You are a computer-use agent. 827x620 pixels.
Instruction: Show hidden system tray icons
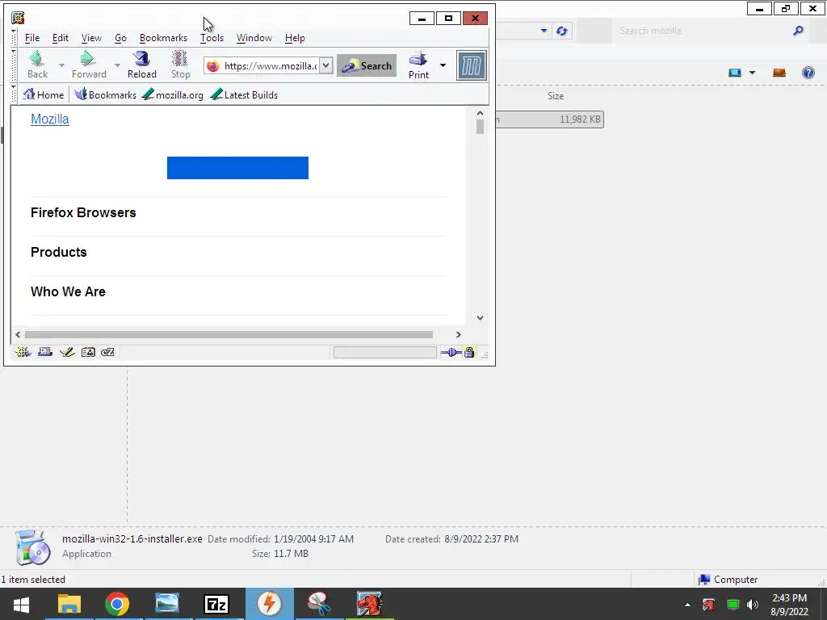click(x=687, y=605)
